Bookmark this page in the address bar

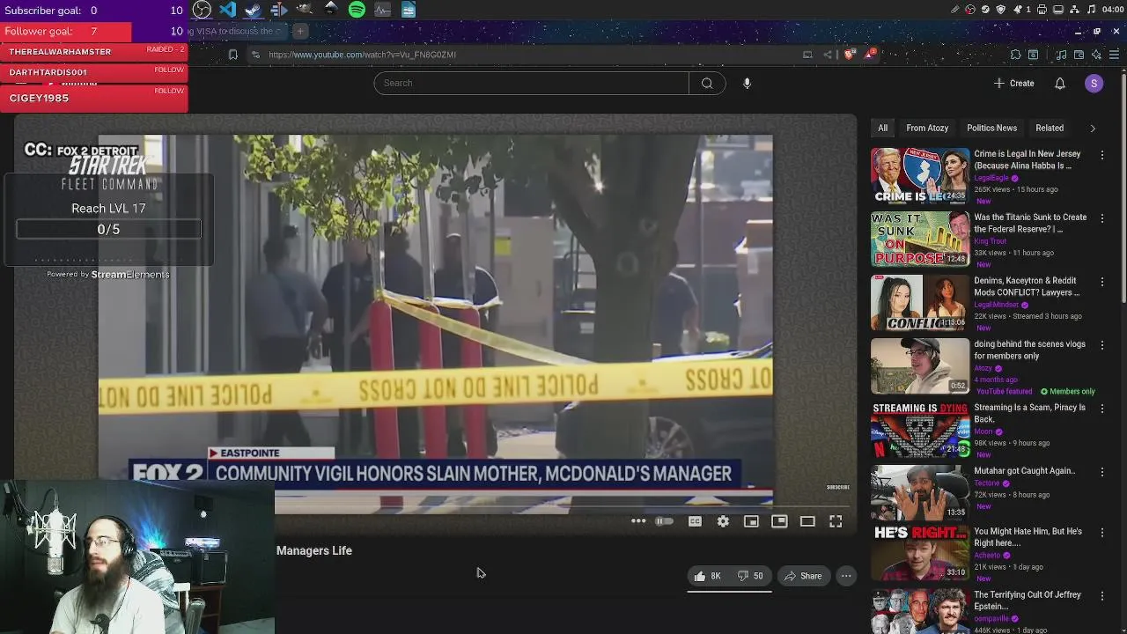(x=232, y=55)
